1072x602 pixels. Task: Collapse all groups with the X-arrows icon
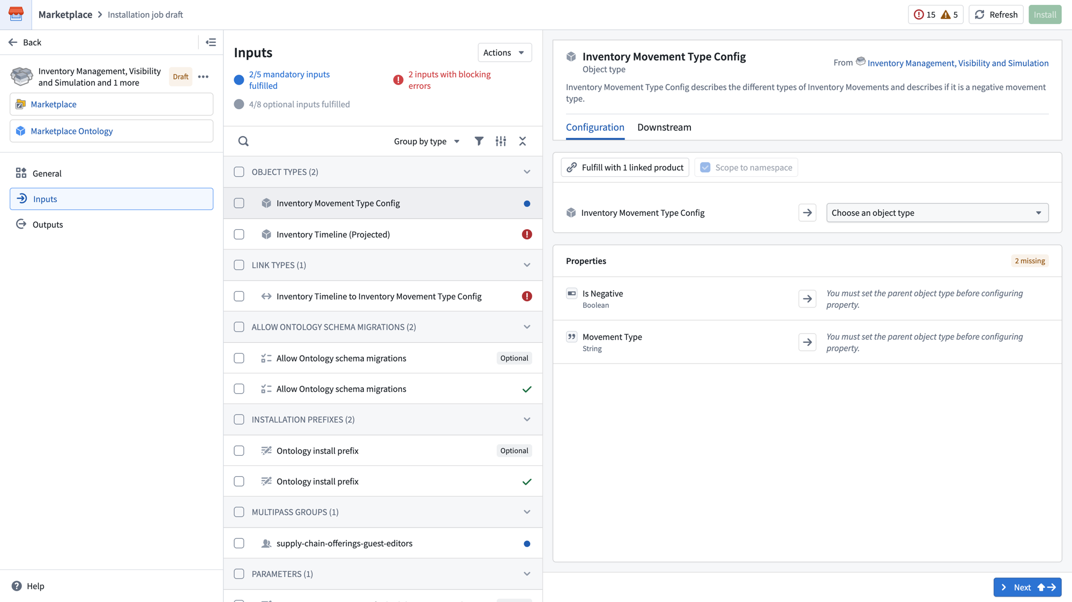(x=523, y=141)
